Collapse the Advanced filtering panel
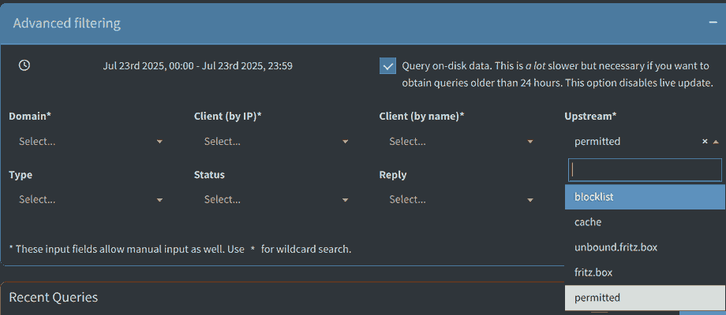The height and width of the screenshot is (315, 726). (713, 23)
